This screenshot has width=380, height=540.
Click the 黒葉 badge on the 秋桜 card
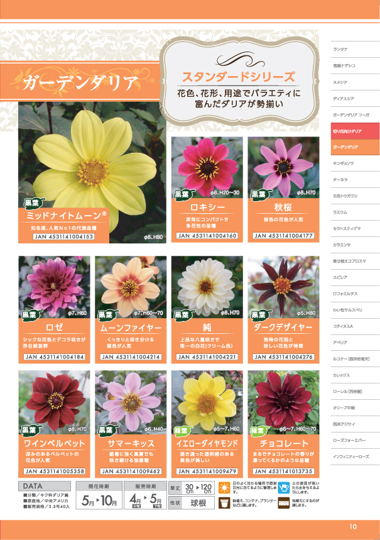(260, 195)
